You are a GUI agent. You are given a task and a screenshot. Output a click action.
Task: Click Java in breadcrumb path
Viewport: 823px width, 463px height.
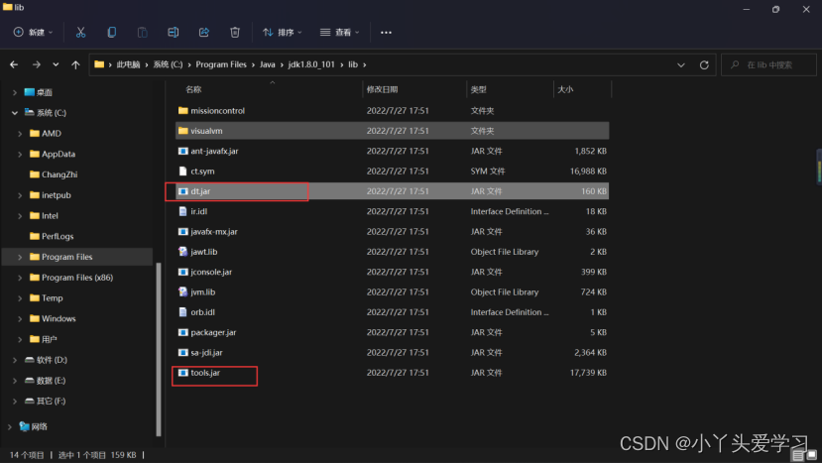[x=267, y=64]
